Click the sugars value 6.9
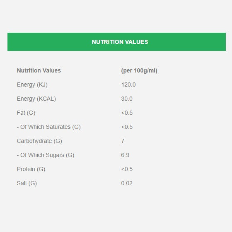Image resolution: width=232 pixels, height=232 pixels. click(x=125, y=155)
